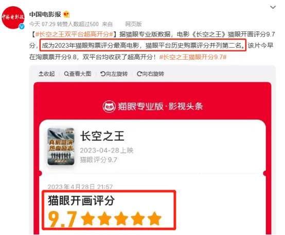The height and width of the screenshot is (235, 285).
Task: Click the blue verified badge on avatar
Action: 22,27
